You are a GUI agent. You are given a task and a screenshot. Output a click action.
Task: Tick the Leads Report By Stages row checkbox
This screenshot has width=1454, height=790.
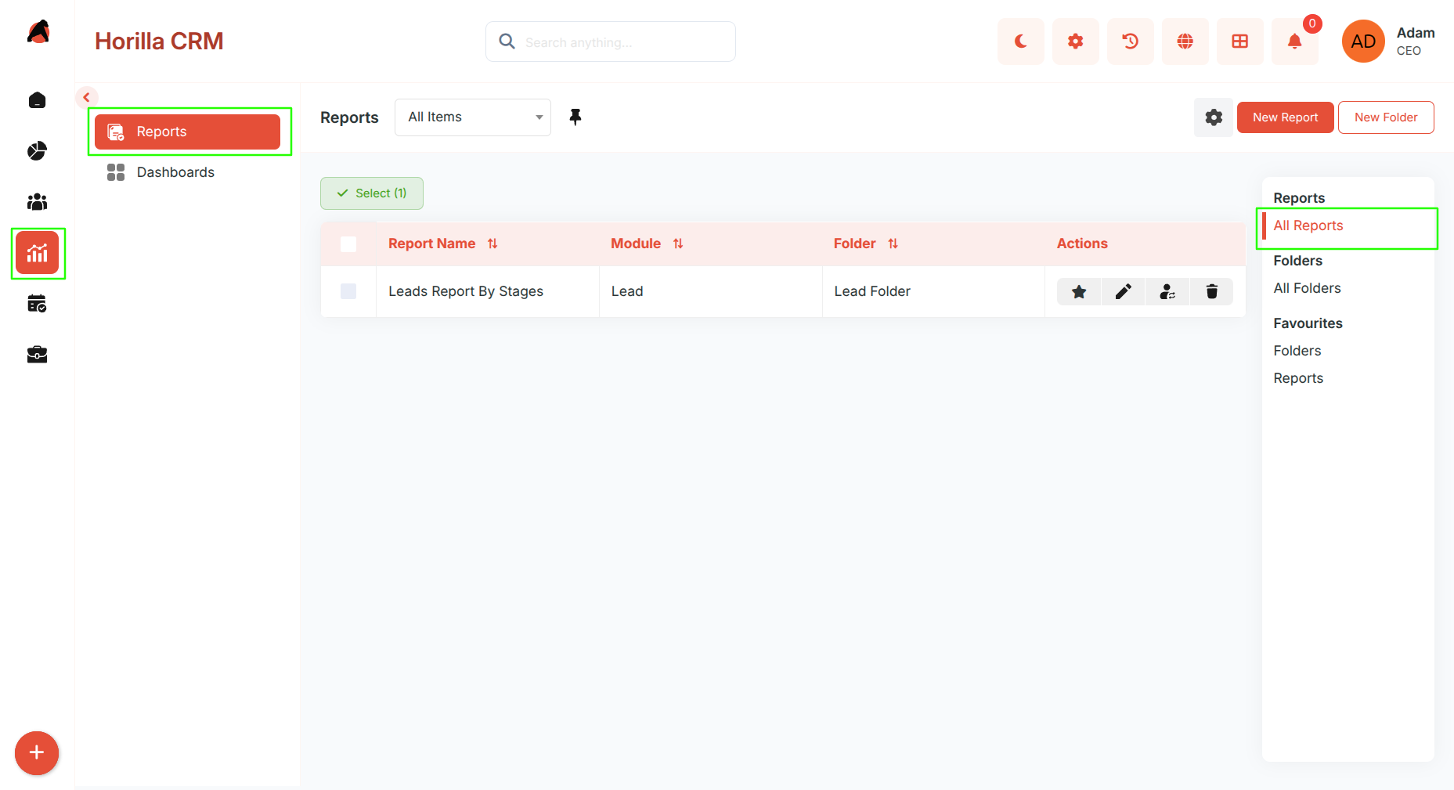click(348, 291)
